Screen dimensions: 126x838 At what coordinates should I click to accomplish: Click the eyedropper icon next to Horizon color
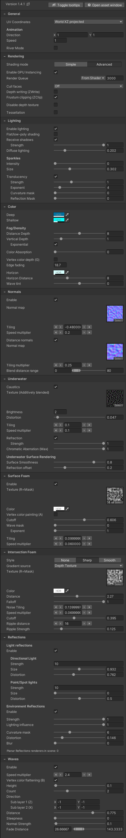(67, 273)
